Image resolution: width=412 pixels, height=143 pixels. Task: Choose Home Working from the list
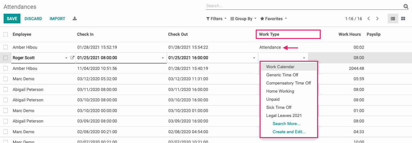coord(280,91)
